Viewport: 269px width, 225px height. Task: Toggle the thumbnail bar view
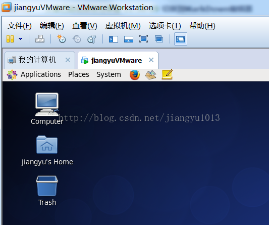[x=129, y=39]
